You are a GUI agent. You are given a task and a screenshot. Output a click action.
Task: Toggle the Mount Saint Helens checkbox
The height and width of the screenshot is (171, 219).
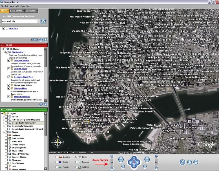9,85
